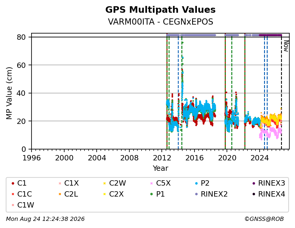Click the VARM00ITA - CEGNxEPOS subtitle
This screenshot has height=228, width=295.
coord(160,22)
